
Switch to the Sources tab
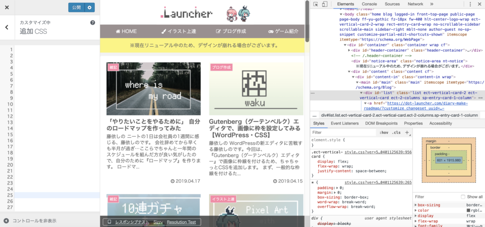392,4
